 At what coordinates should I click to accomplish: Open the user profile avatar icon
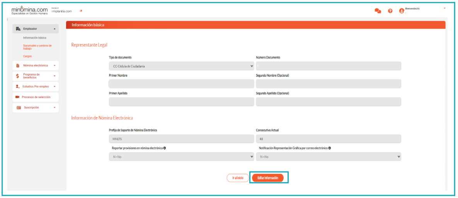(402, 11)
